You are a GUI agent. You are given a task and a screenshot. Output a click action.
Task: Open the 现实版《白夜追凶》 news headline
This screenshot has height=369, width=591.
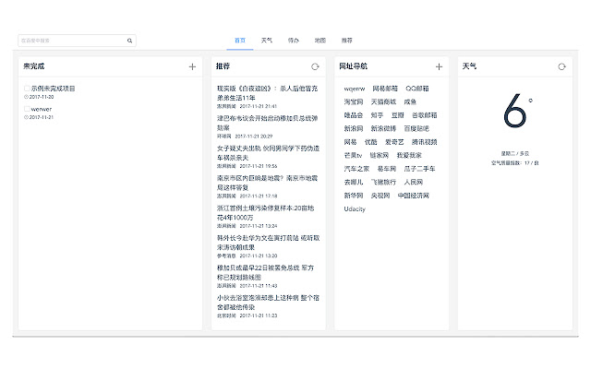coord(267,93)
